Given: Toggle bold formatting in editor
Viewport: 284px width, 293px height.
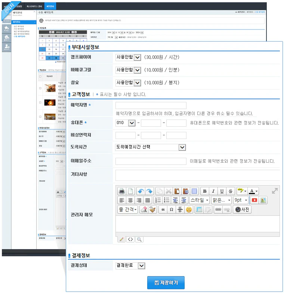Looking at the screenshot, I should (205, 191).
